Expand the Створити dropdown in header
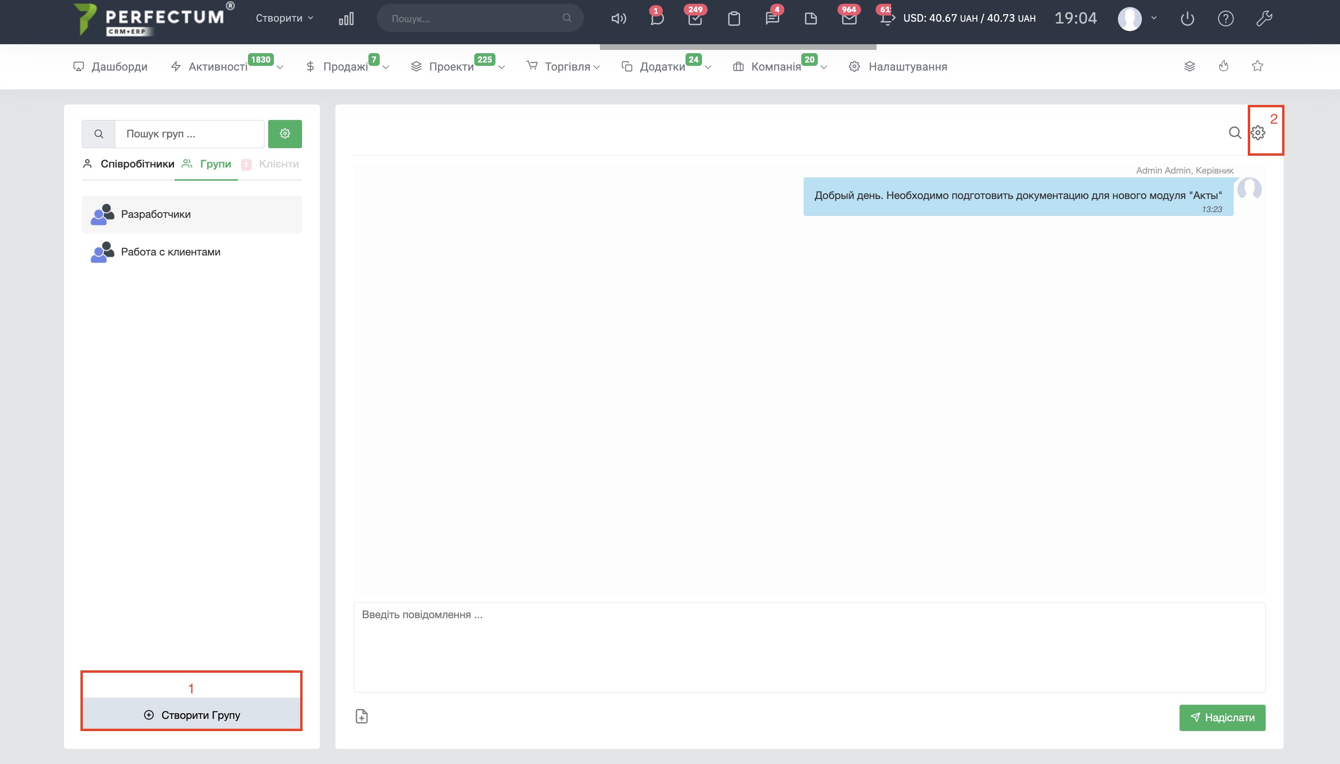The height and width of the screenshot is (764, 1340). coord(284,18)
